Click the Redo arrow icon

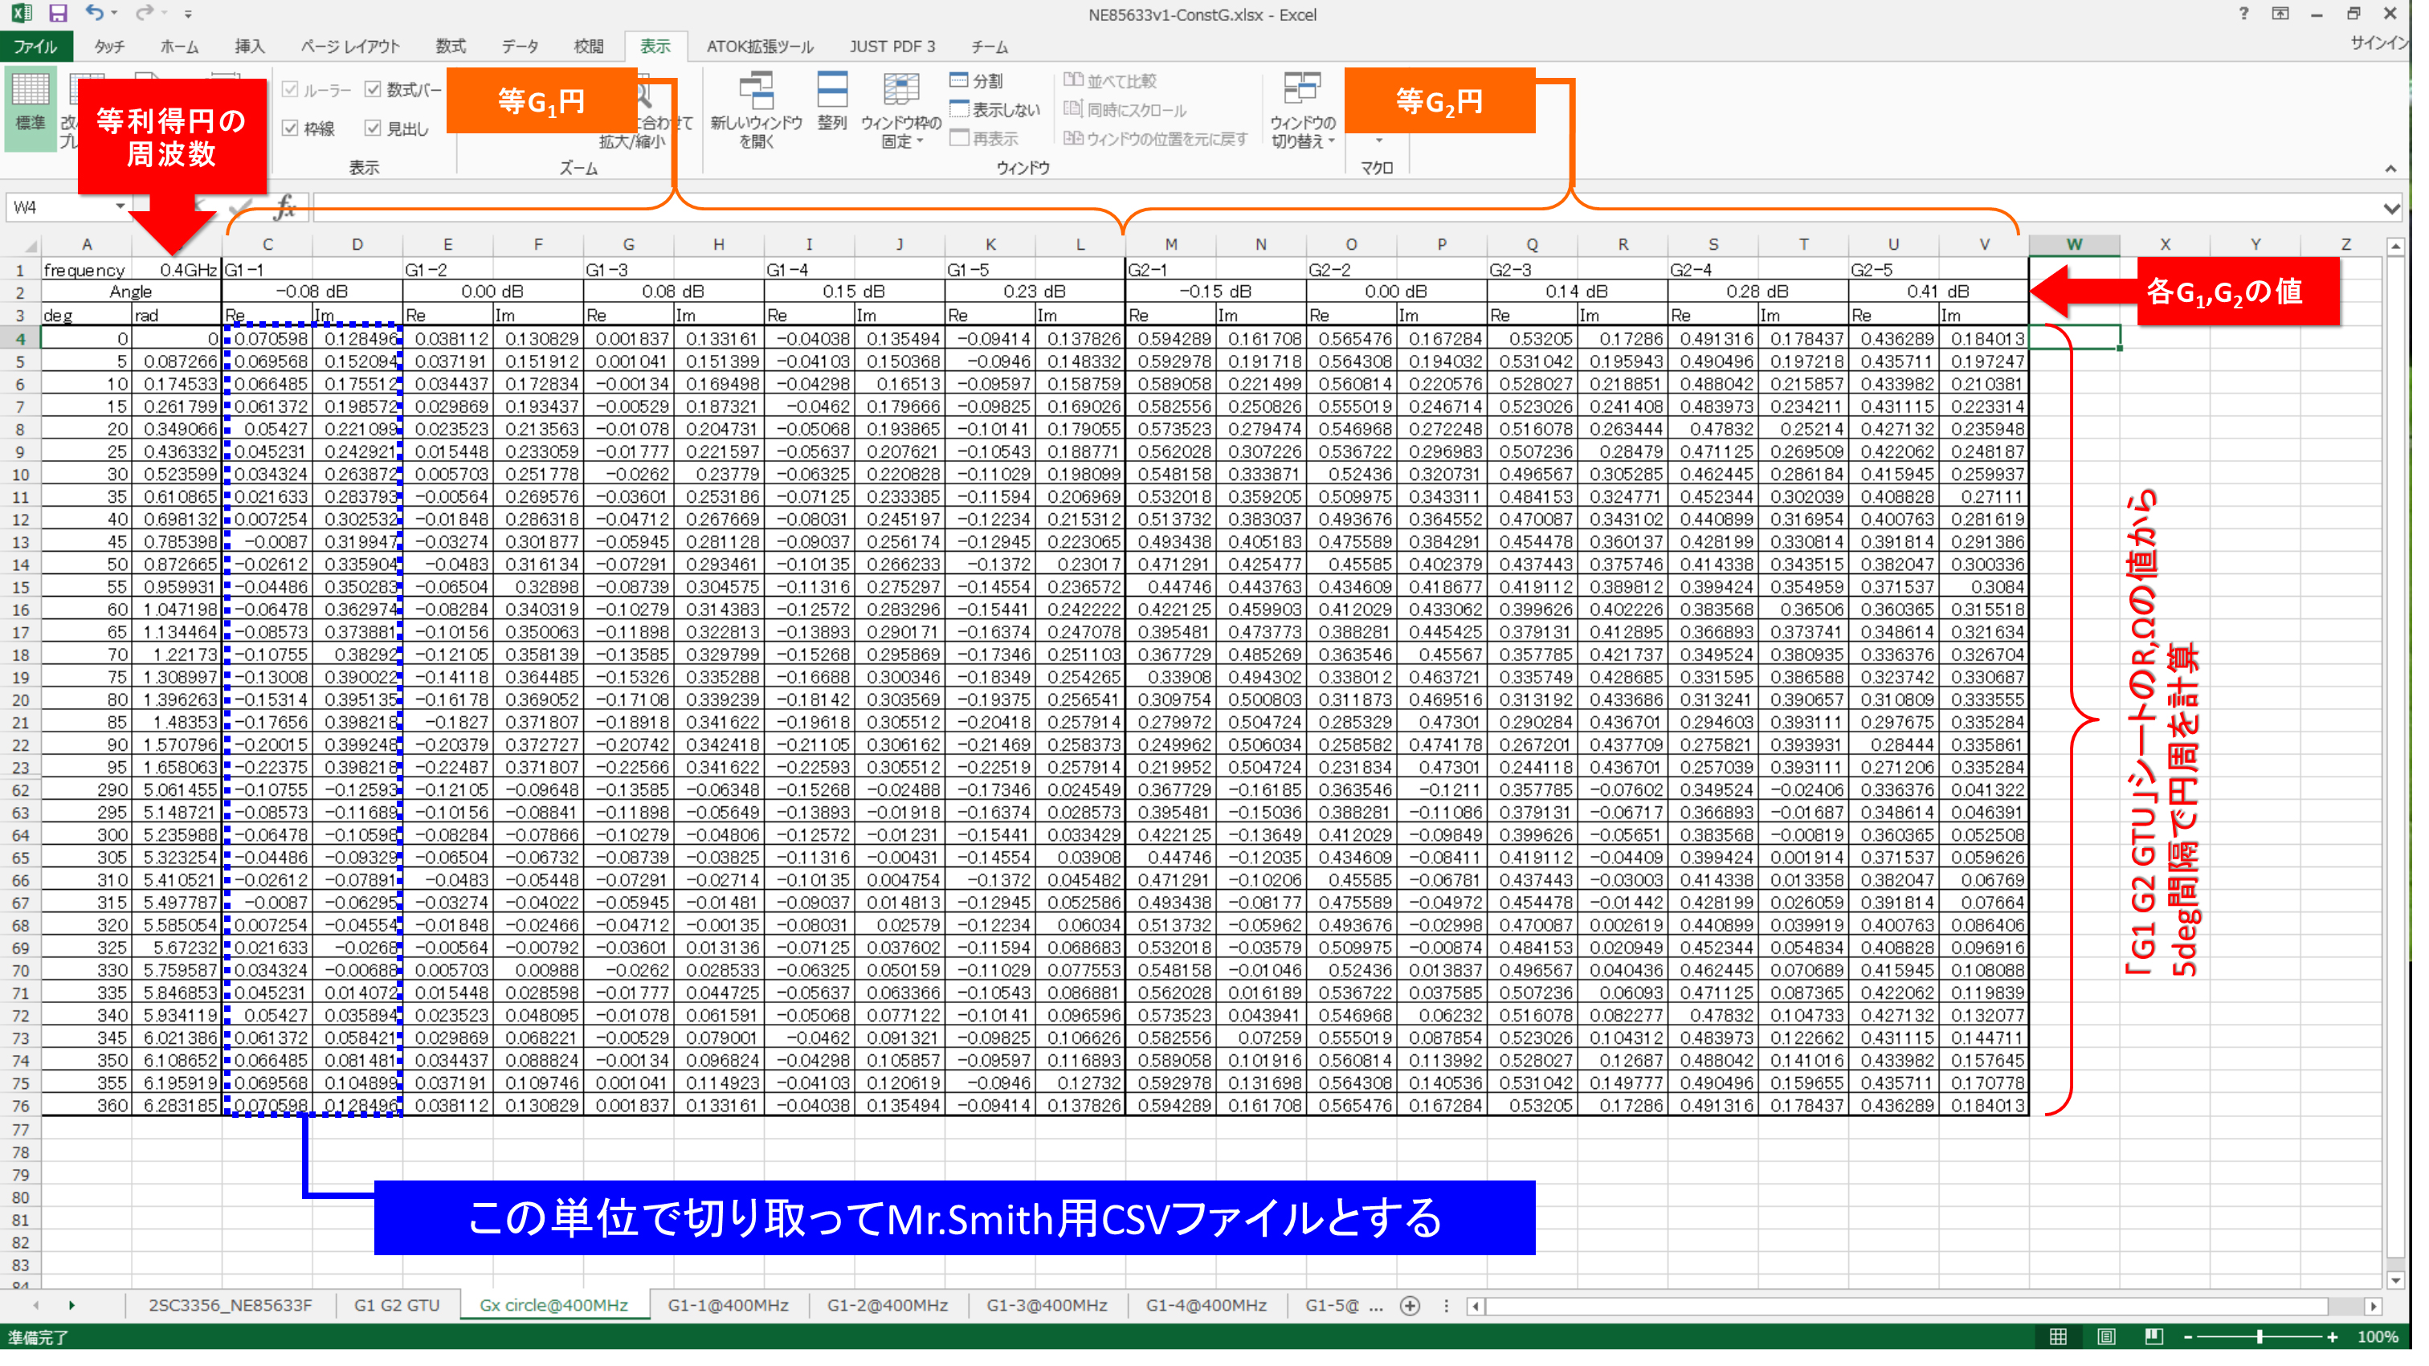(x=143, y=13)
